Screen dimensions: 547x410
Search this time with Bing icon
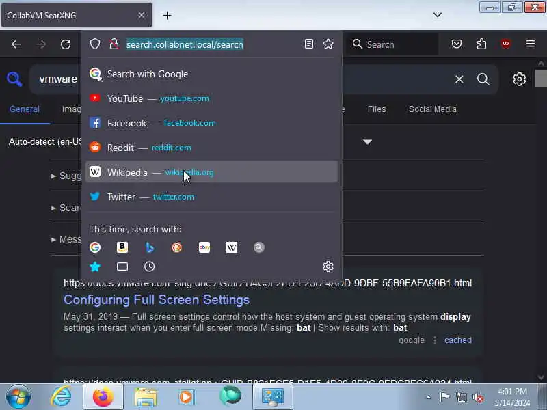(x=149, y=247)
